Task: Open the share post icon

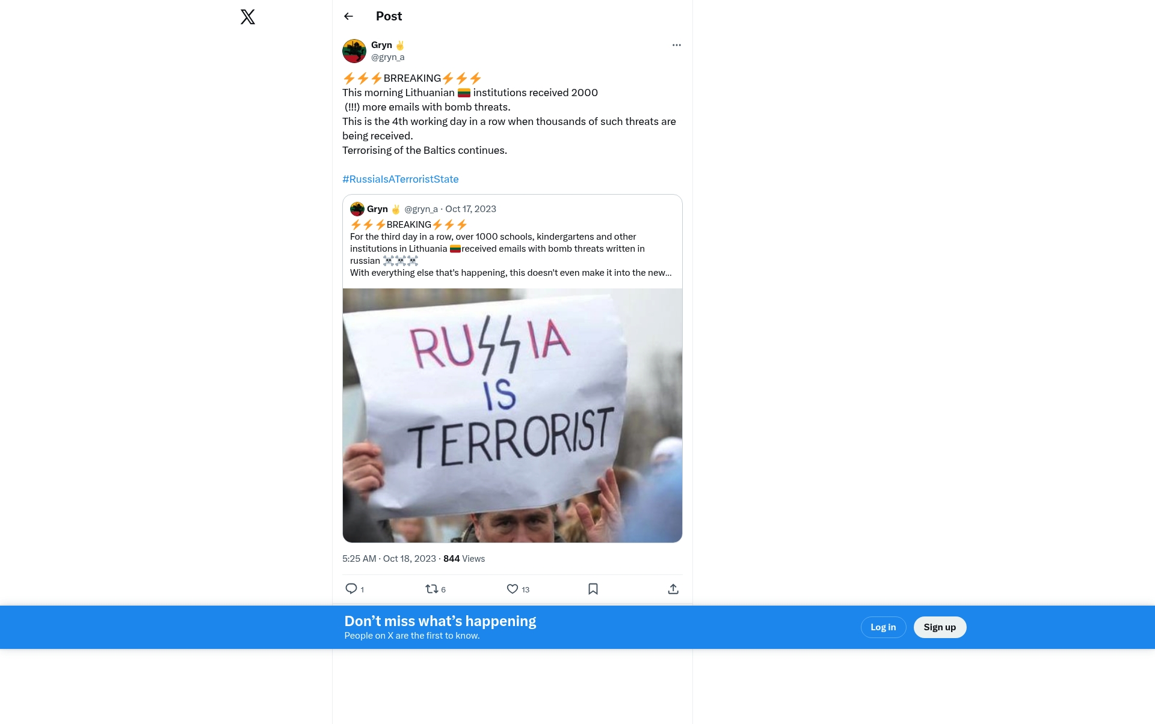Action: click(x=673, y=589)
